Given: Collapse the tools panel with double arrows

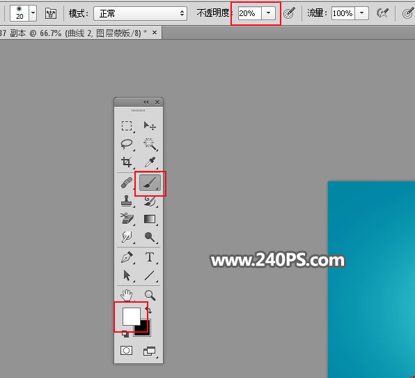Looking at the screenshot, I should 146,102.
